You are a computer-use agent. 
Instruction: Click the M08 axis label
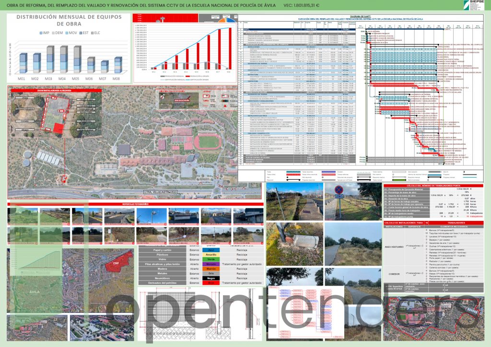pos(116,79)
